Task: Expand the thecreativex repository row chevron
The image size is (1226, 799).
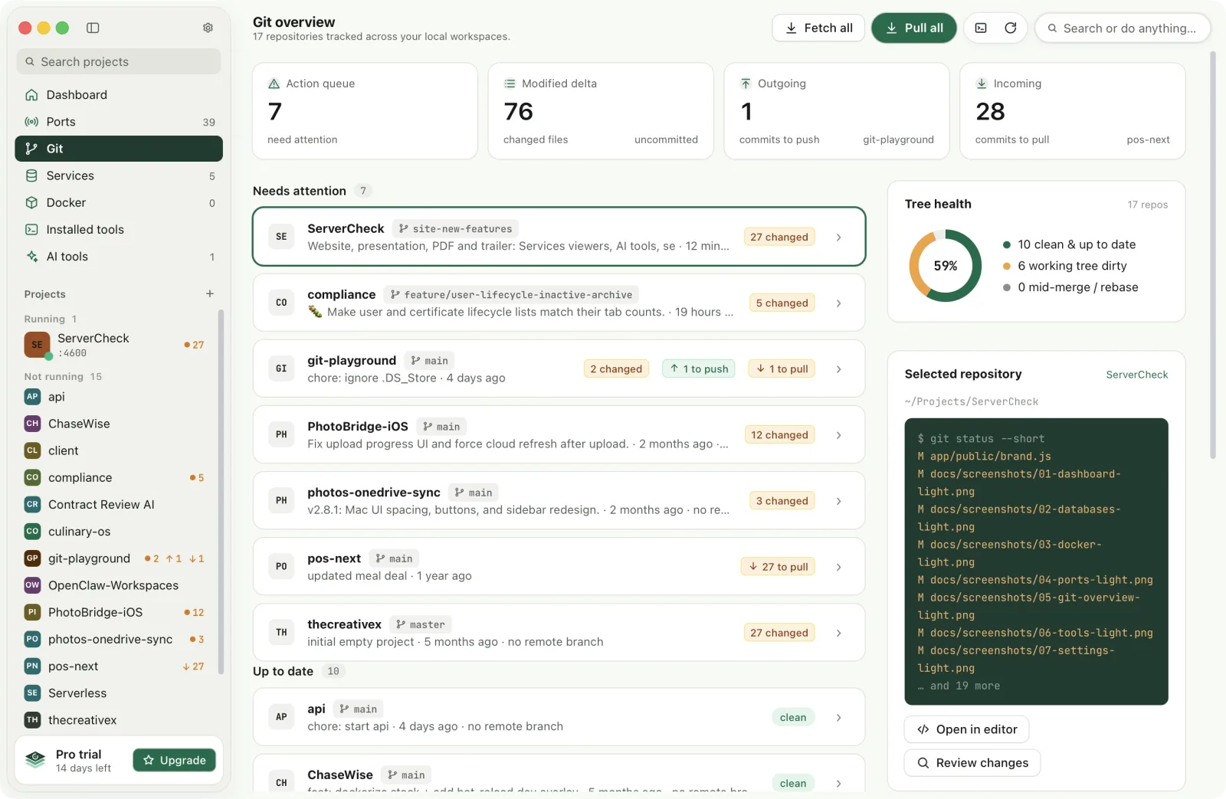Action: click(839, 633)
